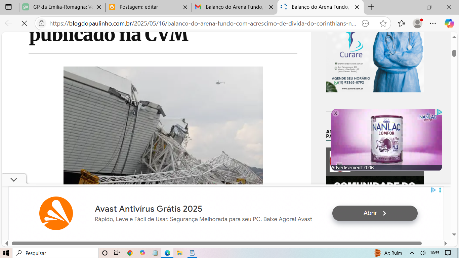This screenshot has height=258, width=459.
Task: Click the blogdopaulinho.com.br address bar
Action: (x=203, y=23)
